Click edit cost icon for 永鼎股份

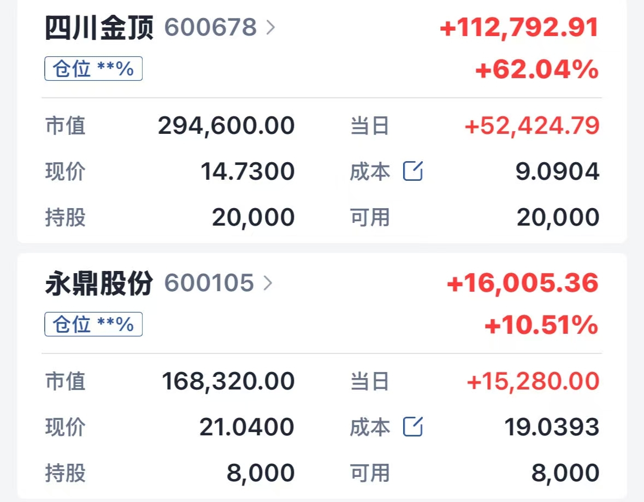pos(413,427)
